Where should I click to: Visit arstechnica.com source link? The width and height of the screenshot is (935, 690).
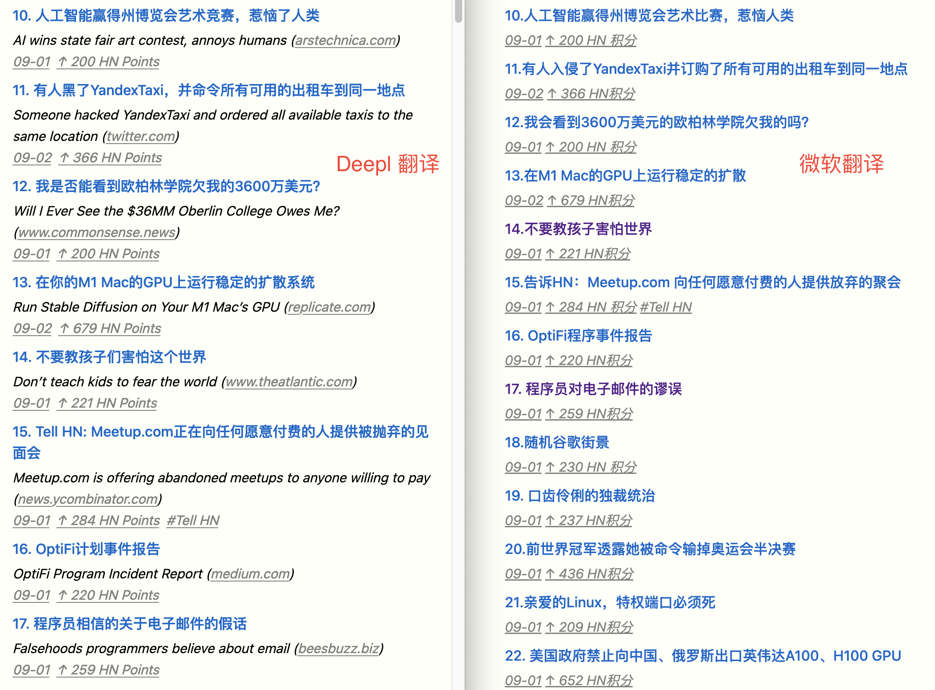pos(345,40)
